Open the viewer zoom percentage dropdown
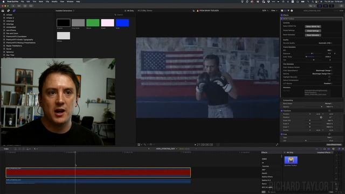Viewport: 345px width, 194px height. (x=265, y=11)
